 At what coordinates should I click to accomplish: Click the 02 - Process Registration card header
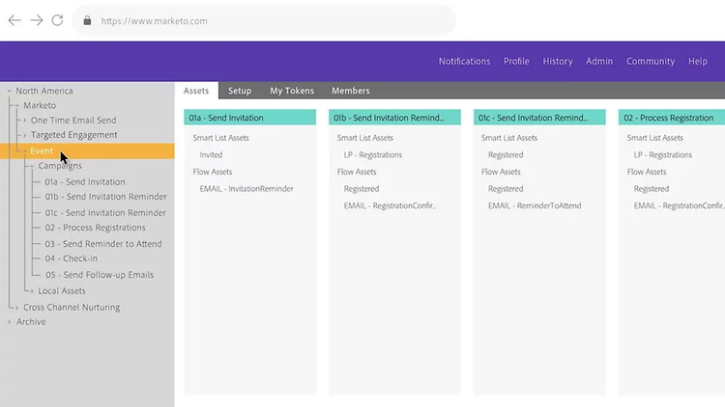pyautogui.click(x=671, y=118)
